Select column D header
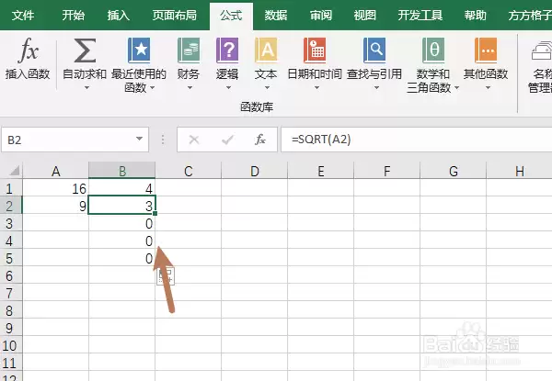This screenshot has width=552, height=381. 255,171
